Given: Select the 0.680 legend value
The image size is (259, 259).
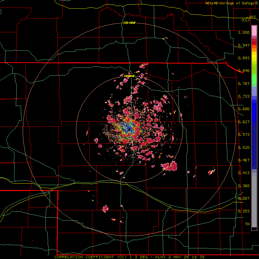Looking at the screenshot, I should pos(244,109).
